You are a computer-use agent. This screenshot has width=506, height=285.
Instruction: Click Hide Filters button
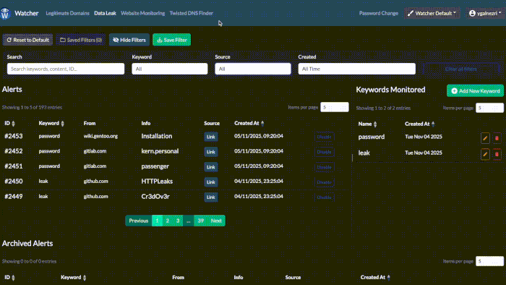click(129, 40)
